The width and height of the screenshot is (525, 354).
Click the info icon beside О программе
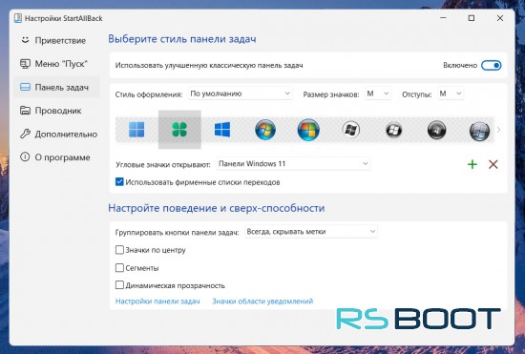point(25,156)
